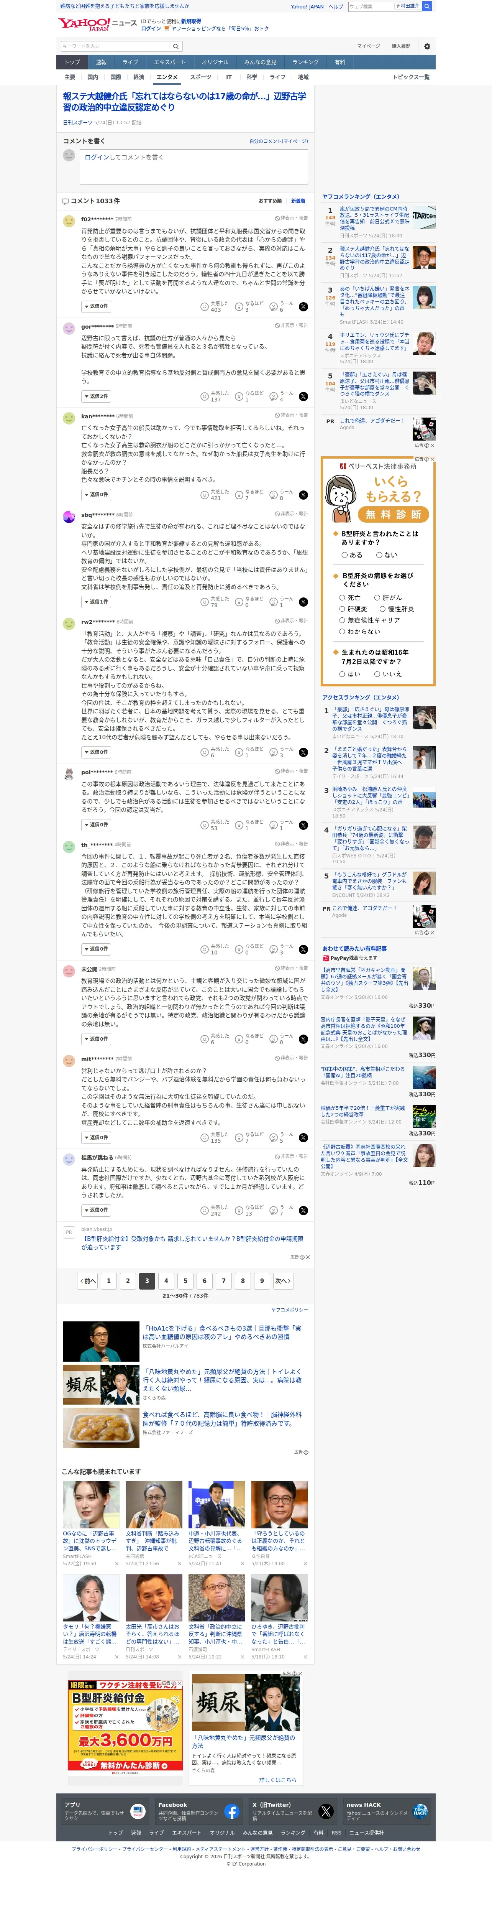Share gor comment on X
The height and width of the screenshot is (1910, 492).
303,396
